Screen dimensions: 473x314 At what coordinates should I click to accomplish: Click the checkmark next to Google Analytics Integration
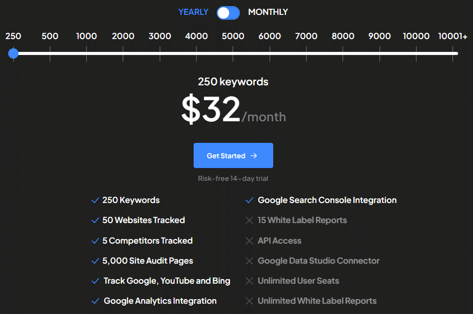pyautogui.click(x=94, y=301)
